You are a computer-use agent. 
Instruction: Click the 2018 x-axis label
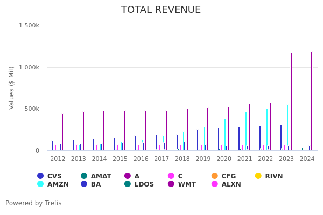182,159
